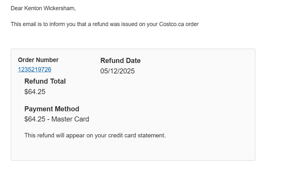Image resolution: width=297 pixels, height=173 pixels.
Task: Click the "Order Number" heading
Action: click(38, 60)
